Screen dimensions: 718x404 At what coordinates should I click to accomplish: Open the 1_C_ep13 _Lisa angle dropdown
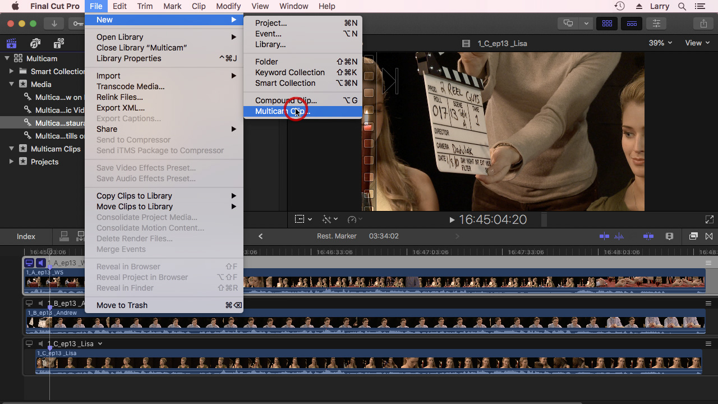100,343
